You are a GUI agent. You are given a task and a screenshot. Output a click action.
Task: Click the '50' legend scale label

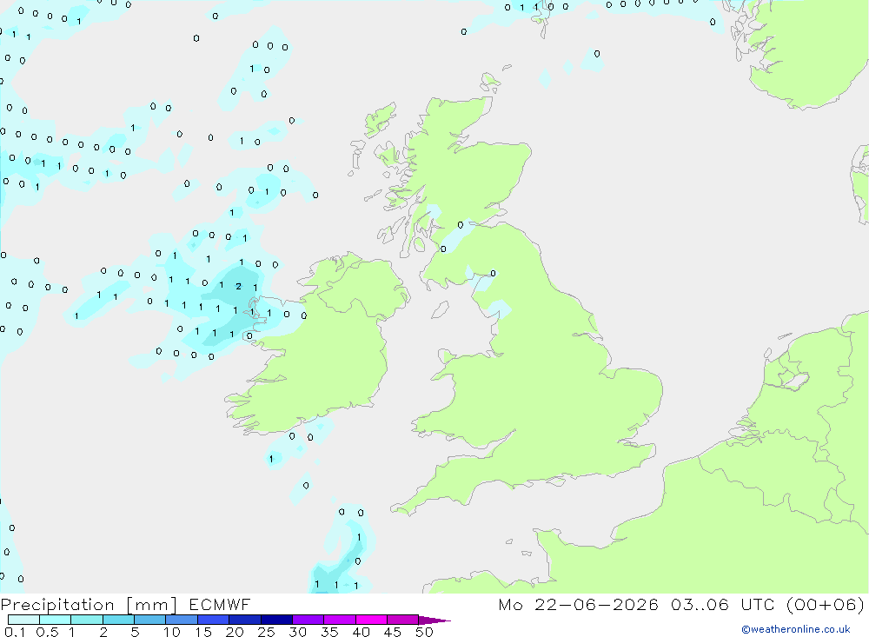pos(424,632)
